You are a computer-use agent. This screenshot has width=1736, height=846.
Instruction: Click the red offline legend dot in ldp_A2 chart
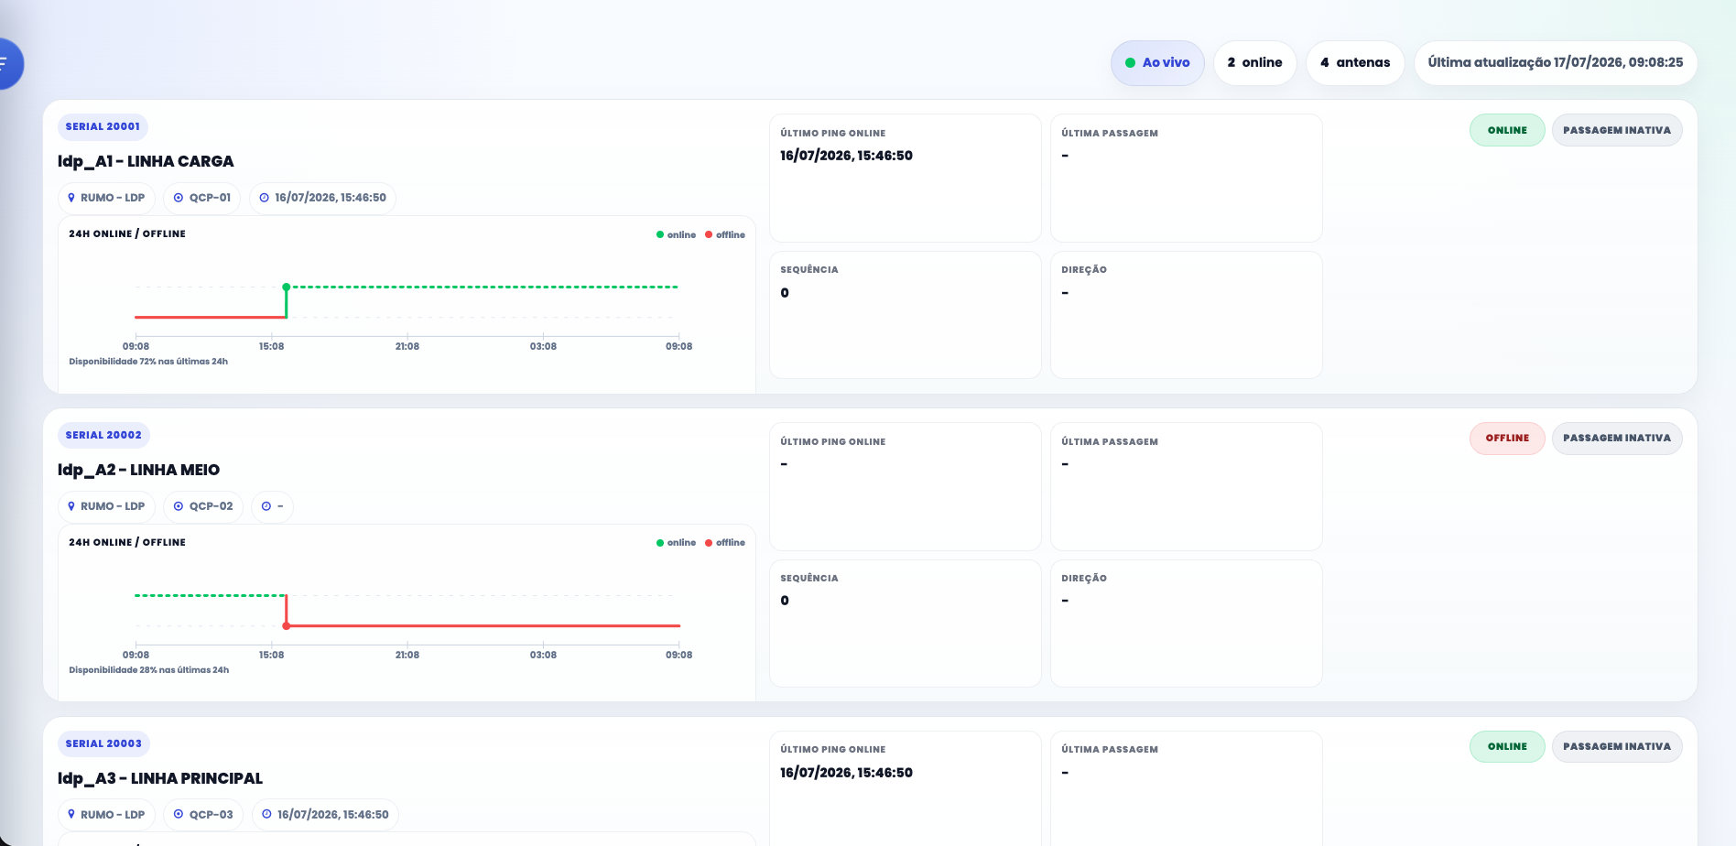click(x=709, y=543)
